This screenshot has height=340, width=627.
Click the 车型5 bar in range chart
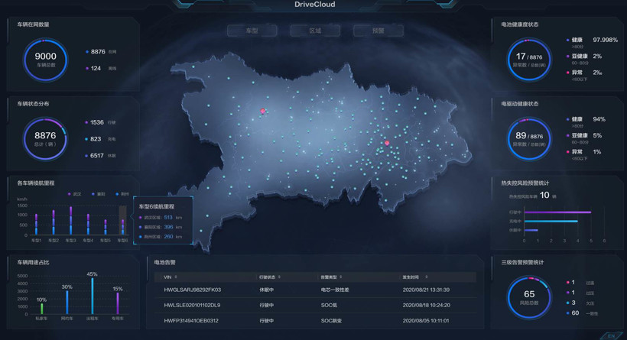pos(106,227)
